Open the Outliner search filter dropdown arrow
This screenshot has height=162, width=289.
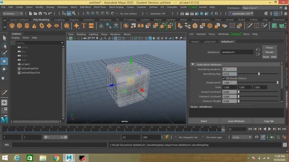[62, 43]
